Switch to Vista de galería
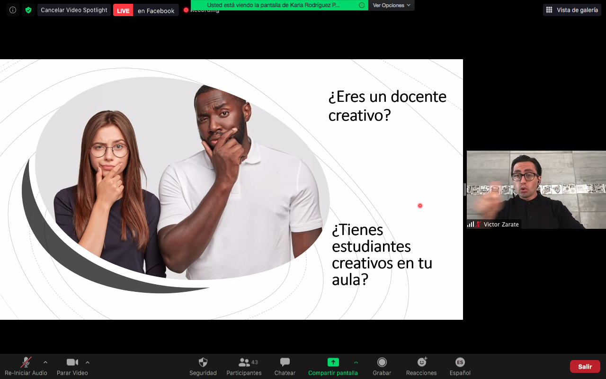606x379 pixels. coord(572,10)
